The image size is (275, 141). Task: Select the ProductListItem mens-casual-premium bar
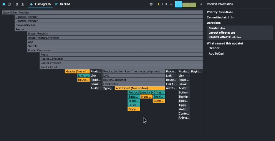134,71
